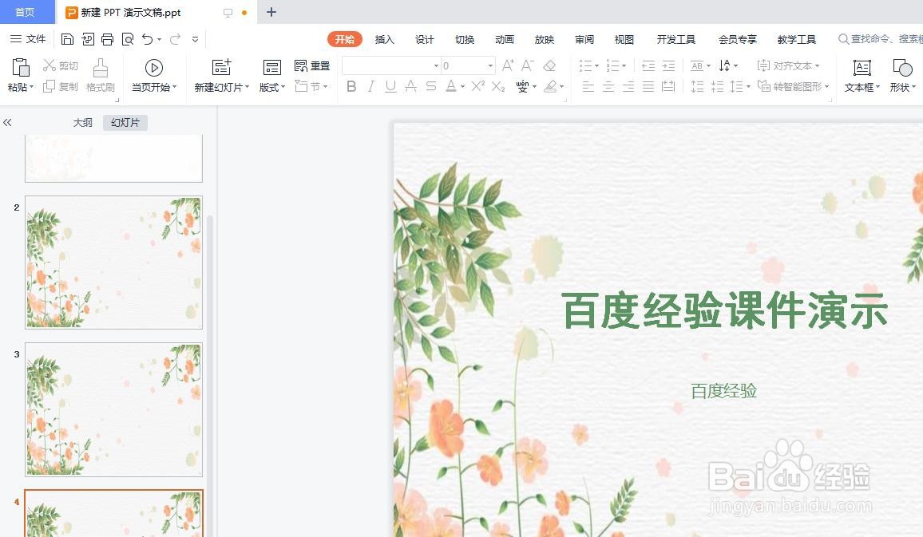Click the search command magnifier box
This screenshot has height=537, width=923.
[879, 39]
